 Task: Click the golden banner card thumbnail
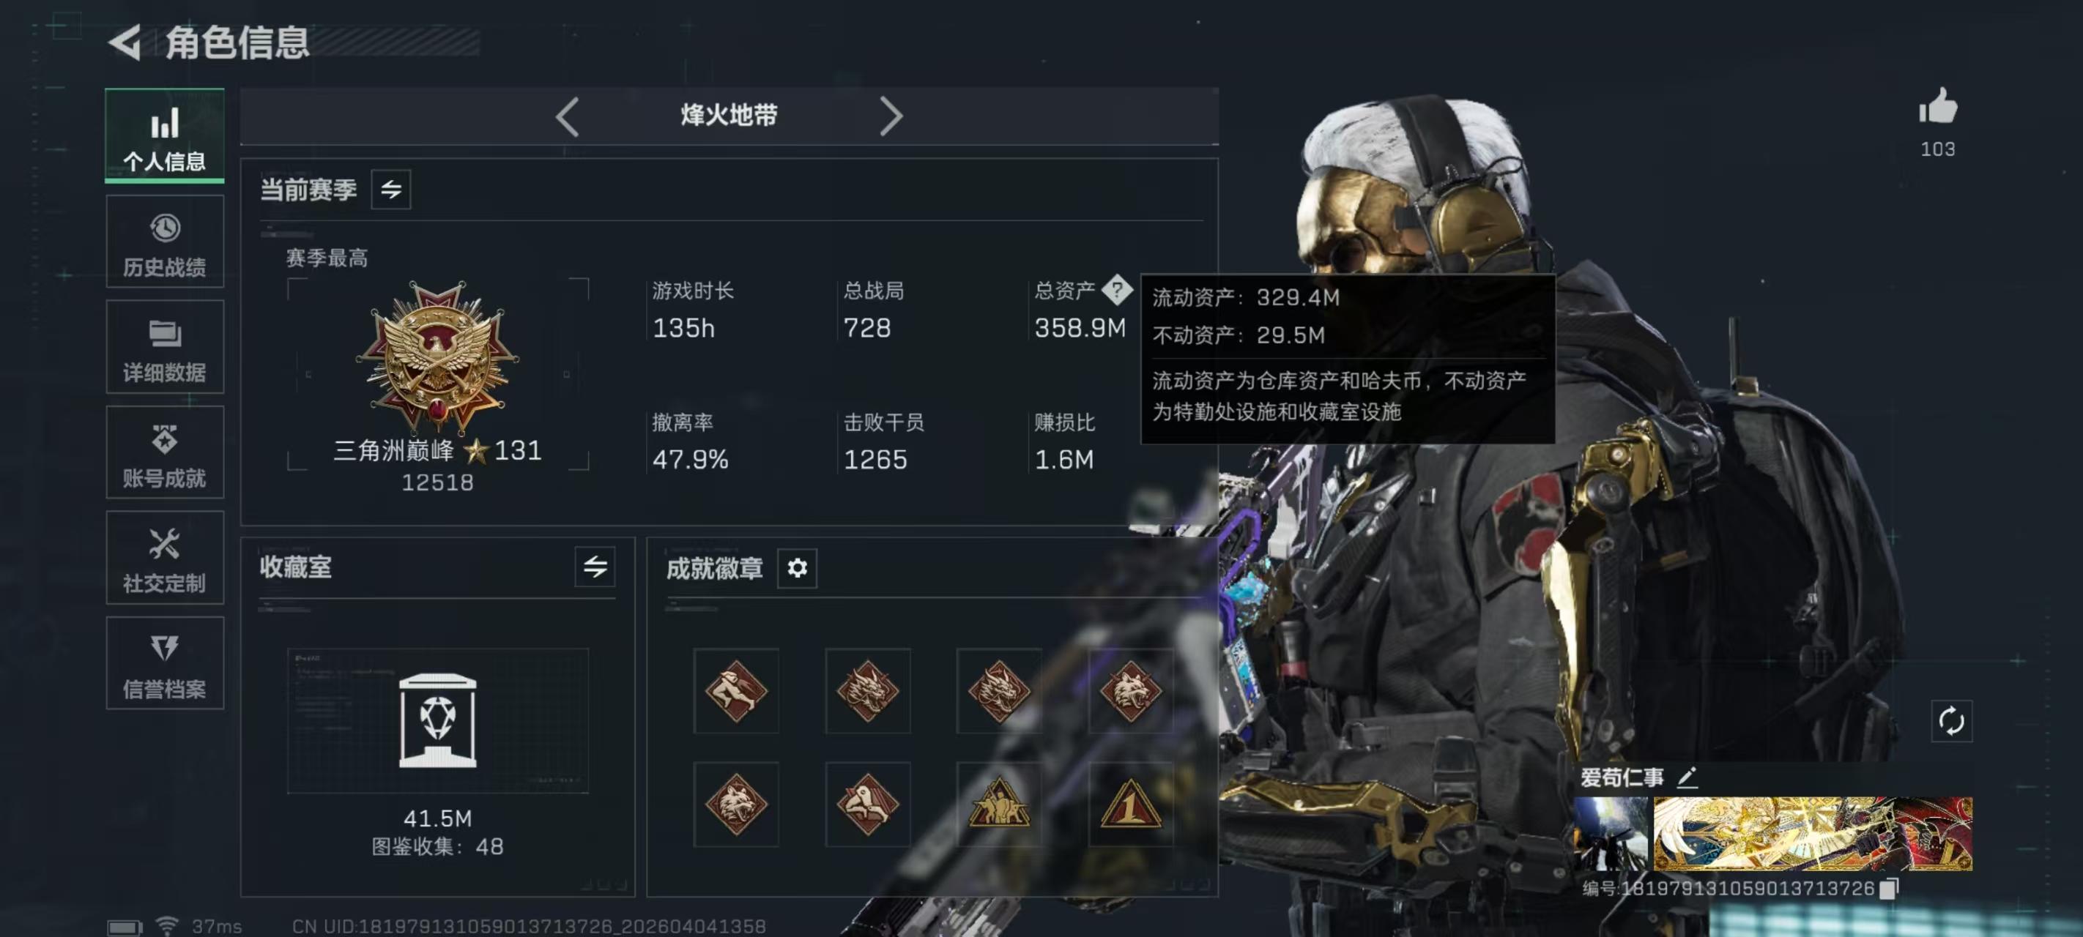1812,834
